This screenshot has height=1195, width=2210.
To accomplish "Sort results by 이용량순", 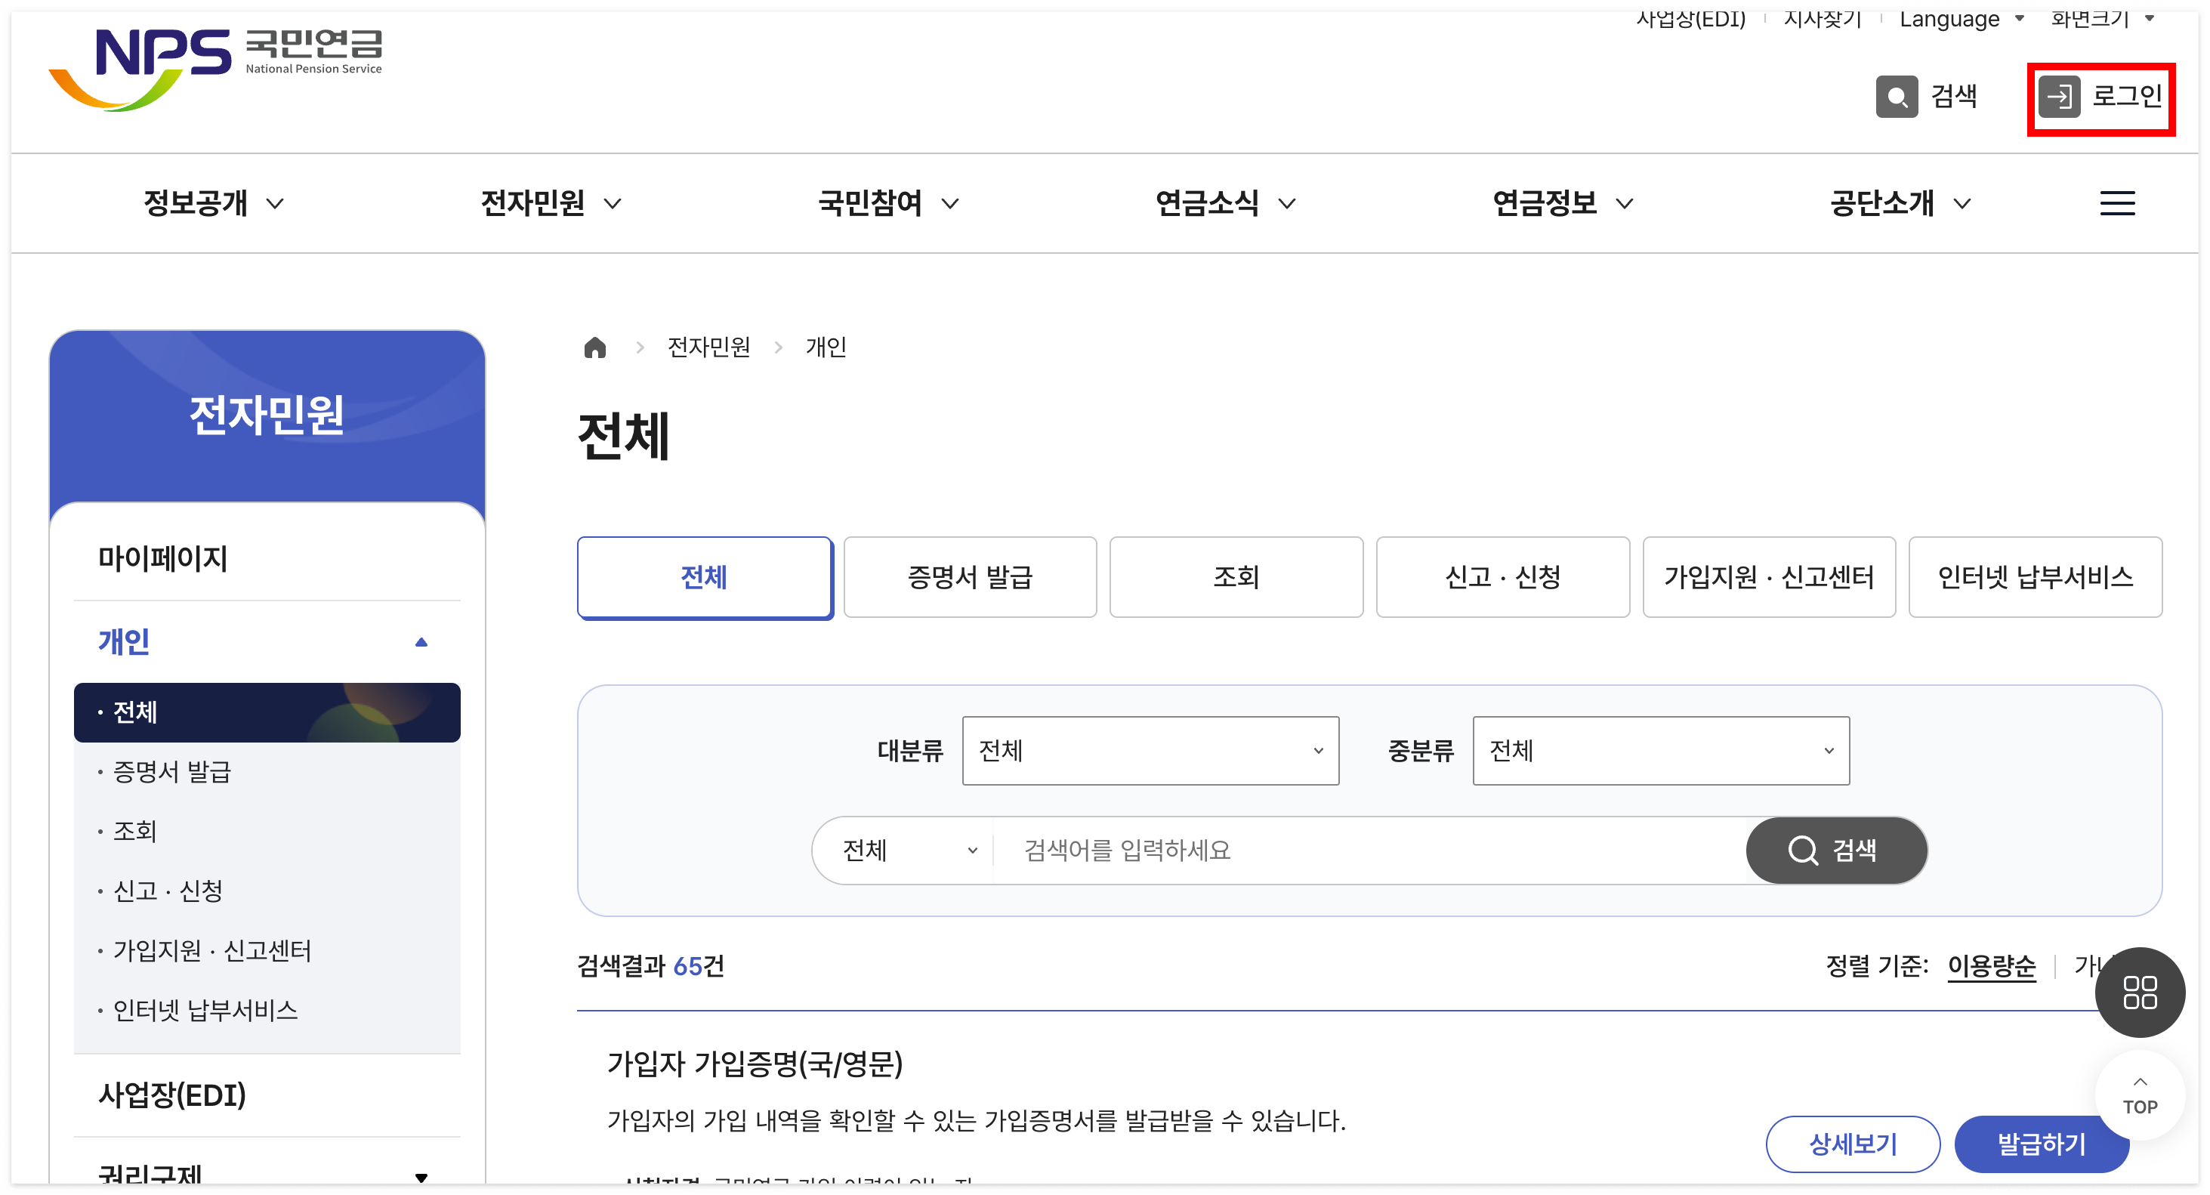I will [1990, 967].
